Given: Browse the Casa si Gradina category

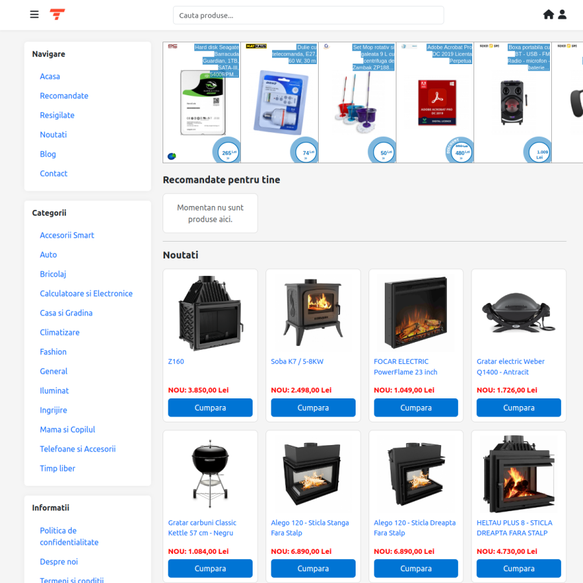Looking at the screenshot, I should point(66,313).
